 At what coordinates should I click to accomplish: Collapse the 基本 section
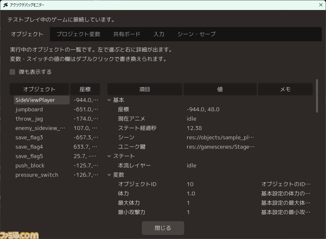[x=109, y=100]
